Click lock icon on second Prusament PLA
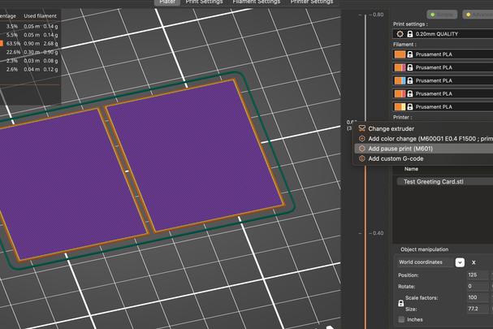 [x=409, y=67]
